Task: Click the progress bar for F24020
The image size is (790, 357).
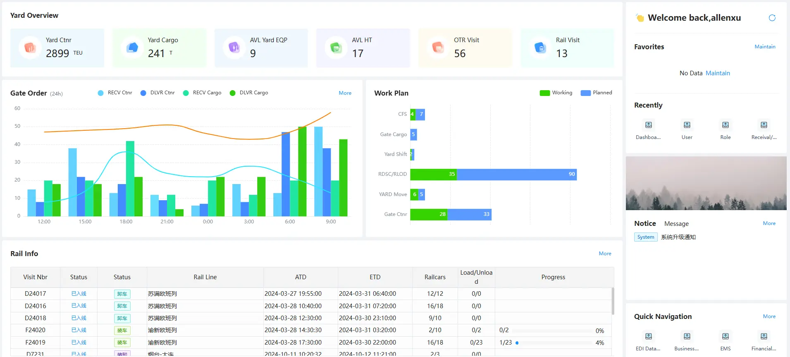Action: tap(552, 331)
